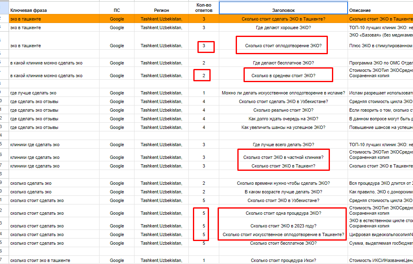Click Google cell in the orange highlighted row

(117, 19)
